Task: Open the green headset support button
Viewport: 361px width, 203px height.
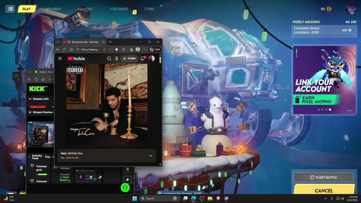Action: point(125,187)
